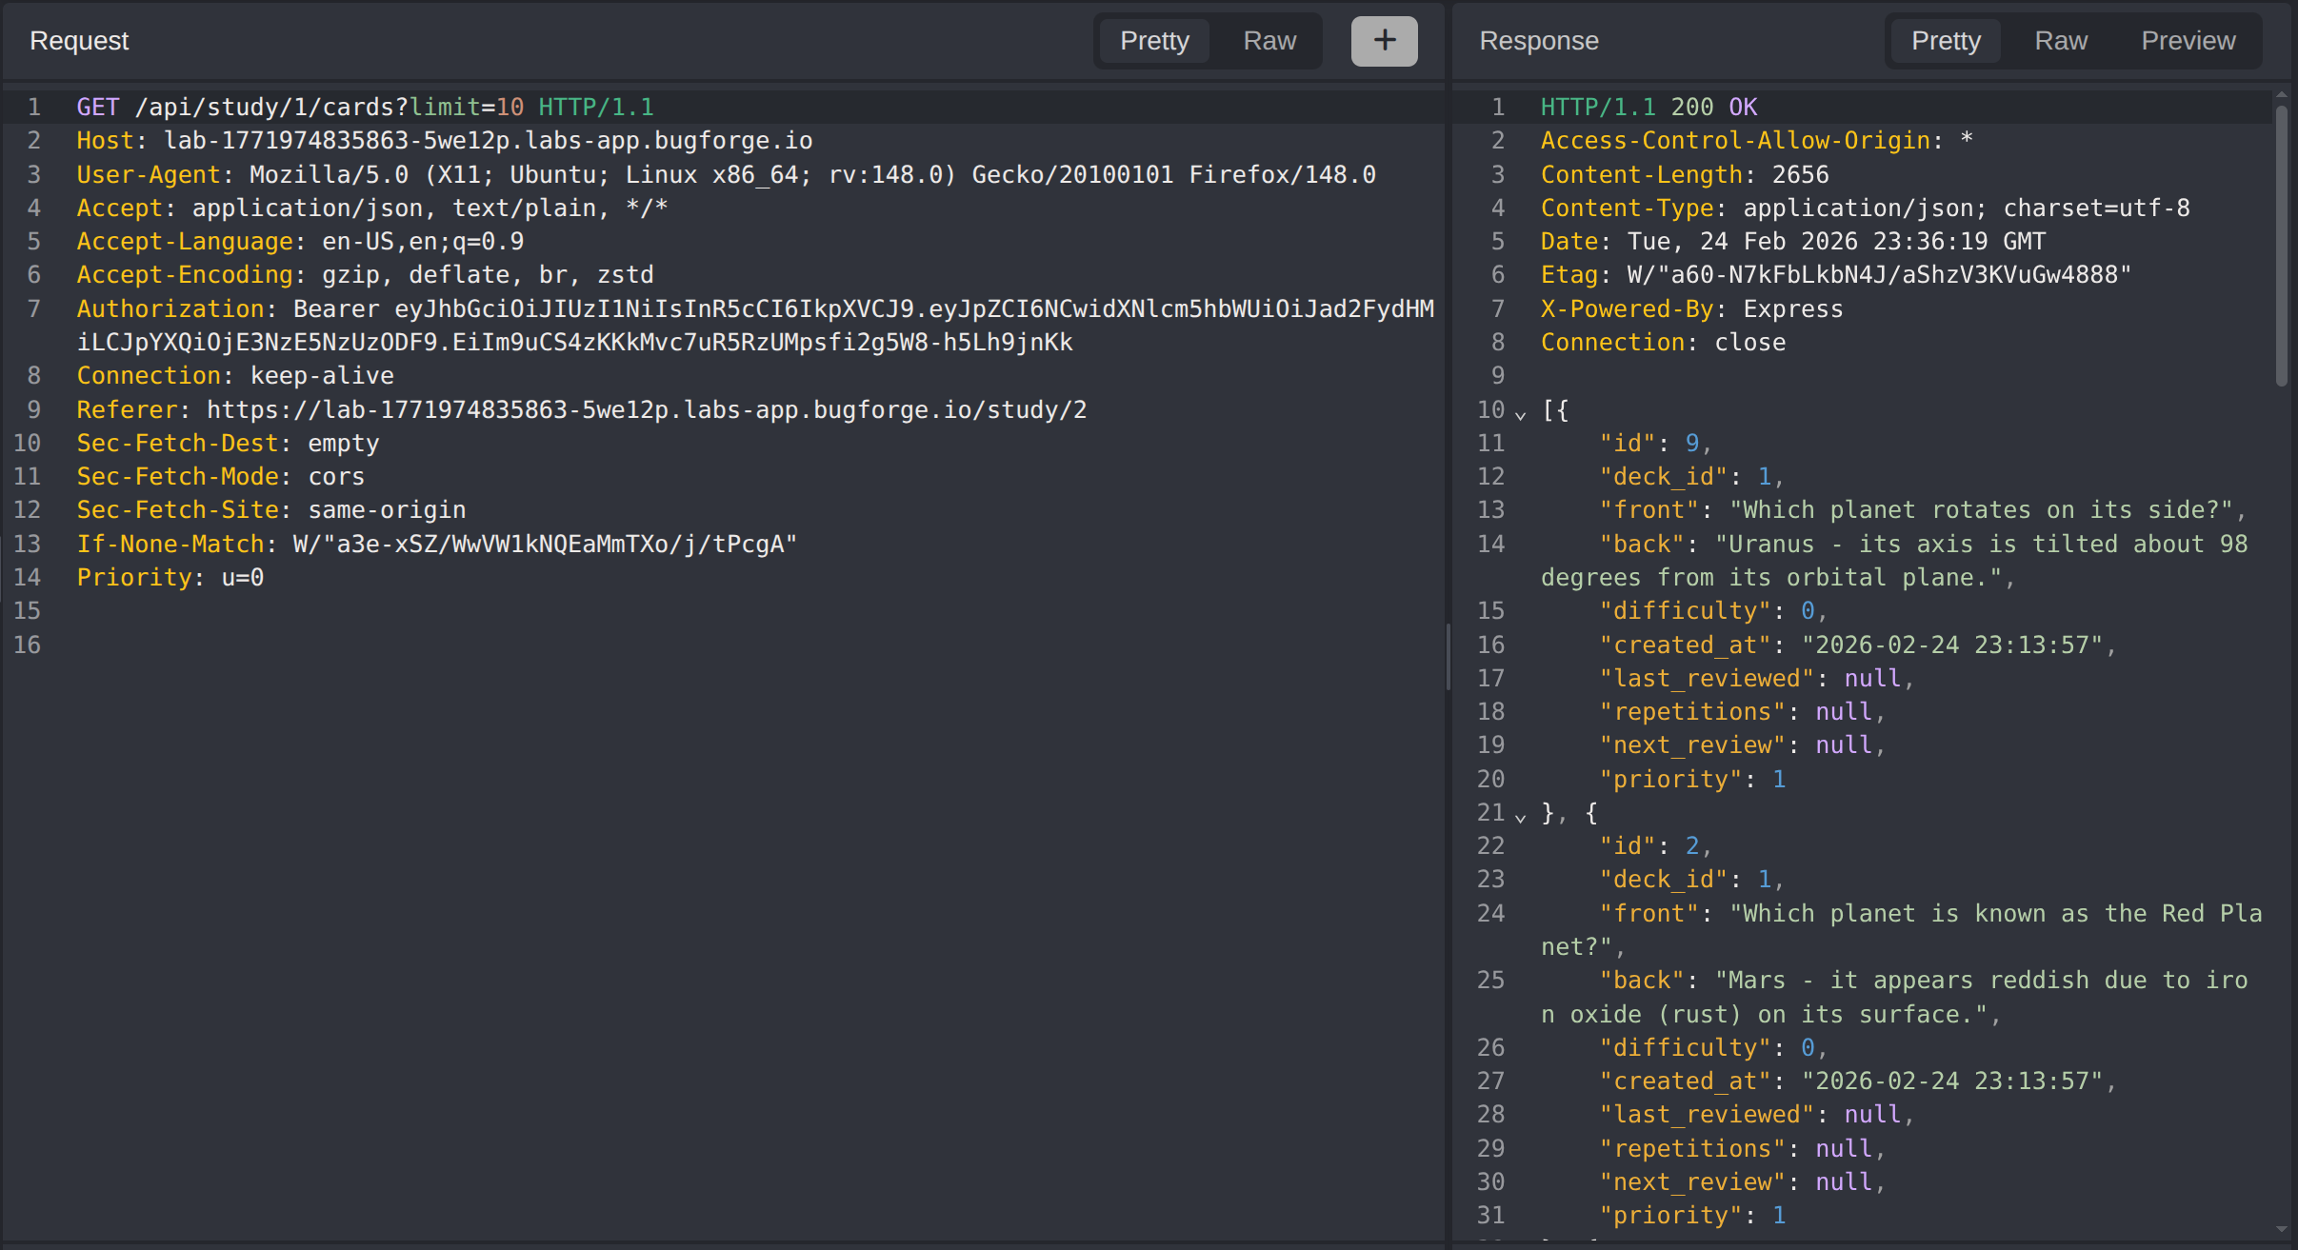Open the Response Preview tab

click(2188, 41)
